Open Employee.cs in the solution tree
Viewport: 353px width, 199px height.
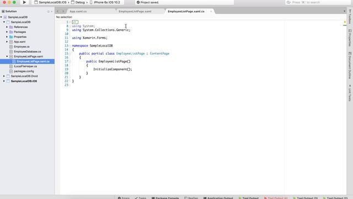[x=22, y=46]
